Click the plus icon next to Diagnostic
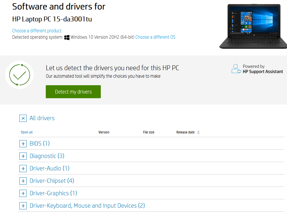 pyautogui.click(x=23, y=156)
